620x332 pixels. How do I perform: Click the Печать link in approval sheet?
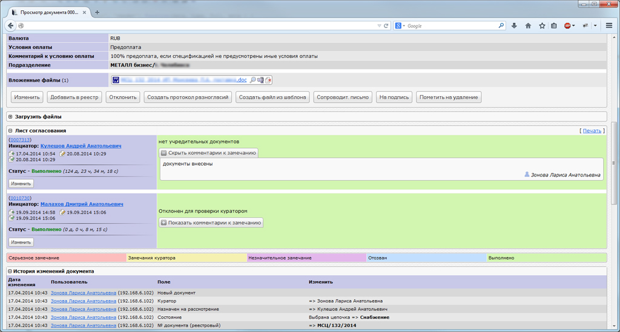tap(592, 131)
